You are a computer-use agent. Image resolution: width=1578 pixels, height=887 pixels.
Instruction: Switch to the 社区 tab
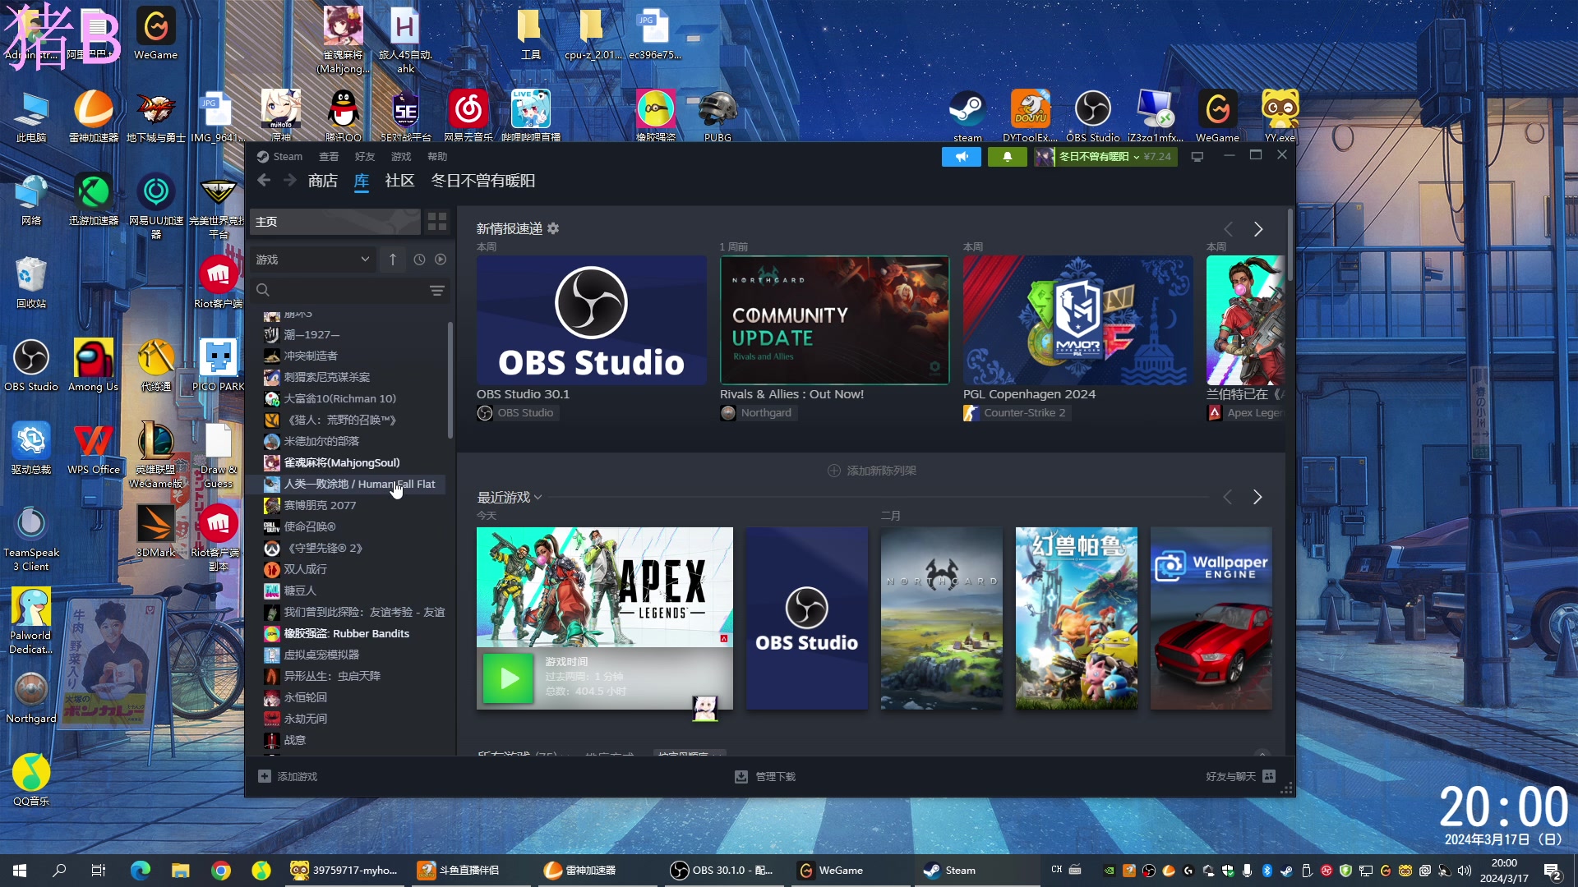399,181
